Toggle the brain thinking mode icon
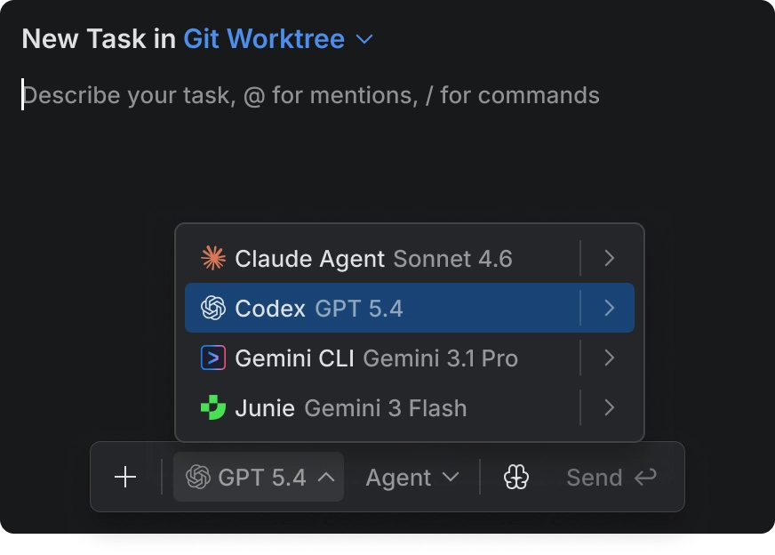Image resolution: width=775 pixels, height=555 pixels. [516, 478]
